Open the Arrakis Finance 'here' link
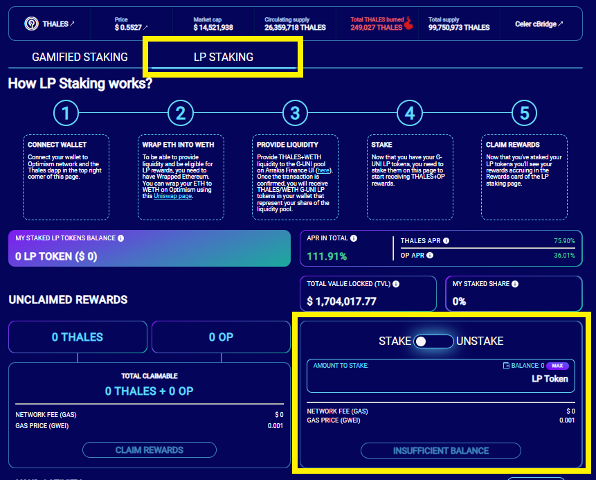 pyautogui.click(x=323, y=170)
